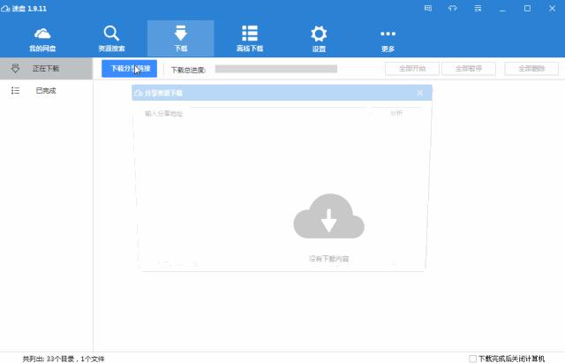The image size is (565, 363).
Task: Close the 速盘 window
Action: pyautogui.click(x=552, y=8)
